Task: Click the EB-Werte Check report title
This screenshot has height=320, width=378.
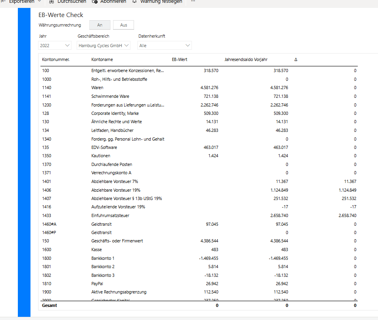Action: 61,15
